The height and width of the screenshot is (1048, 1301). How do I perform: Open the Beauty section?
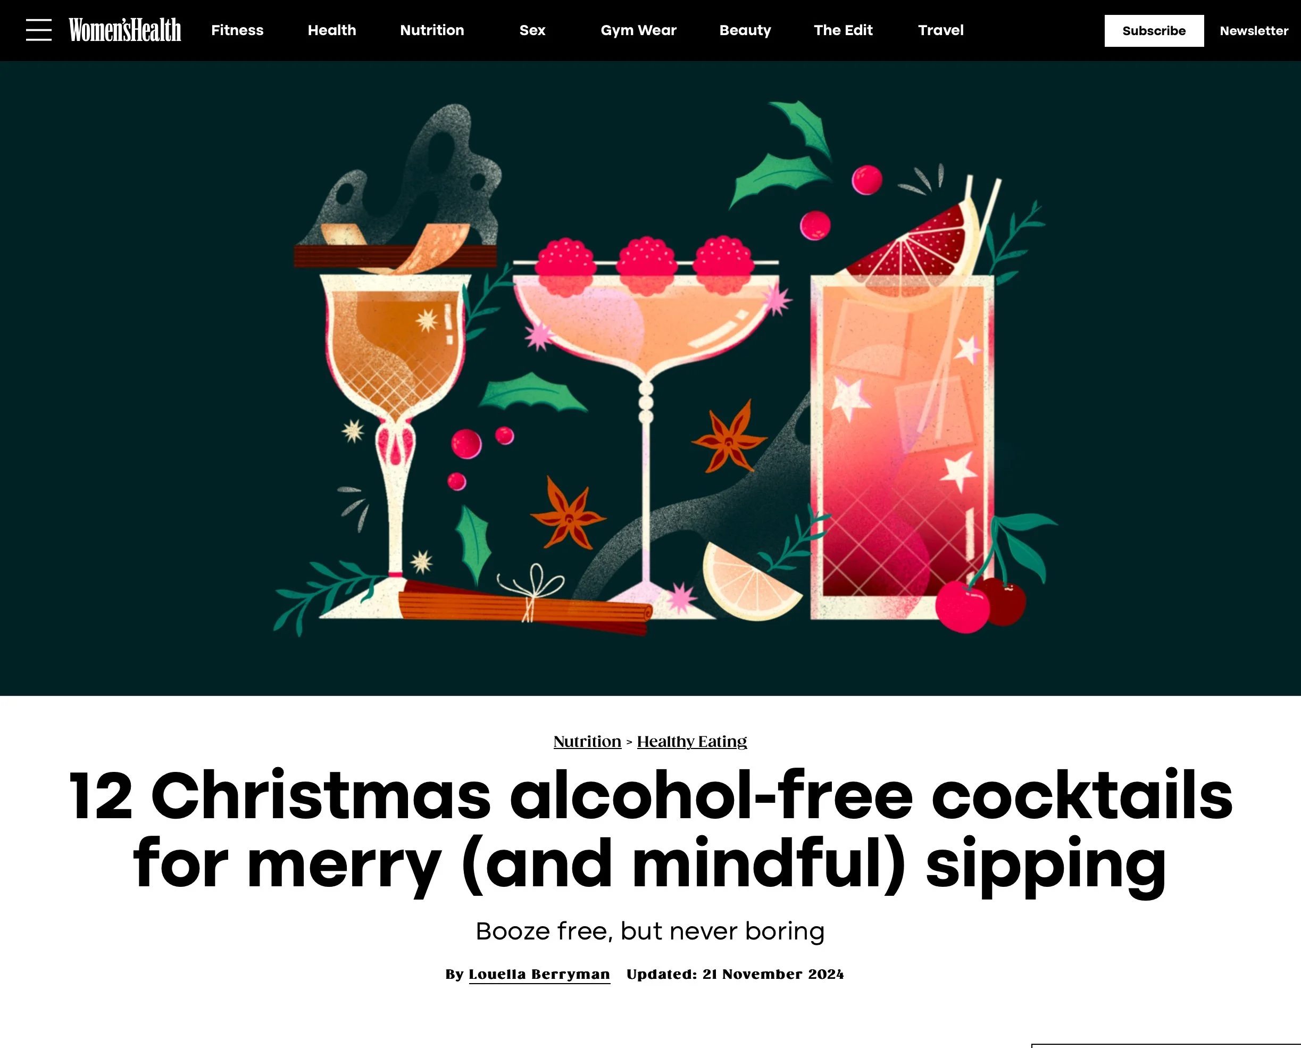click(x=745, y=30)
